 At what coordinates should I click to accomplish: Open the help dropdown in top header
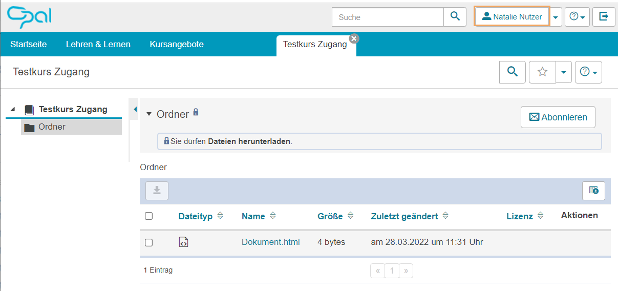point(577,17)
